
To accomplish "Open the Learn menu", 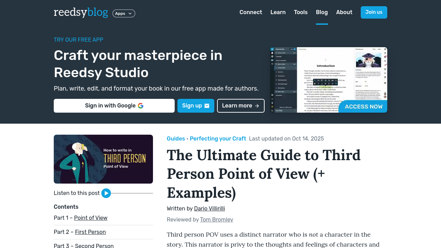I will (x=278, y=12).
